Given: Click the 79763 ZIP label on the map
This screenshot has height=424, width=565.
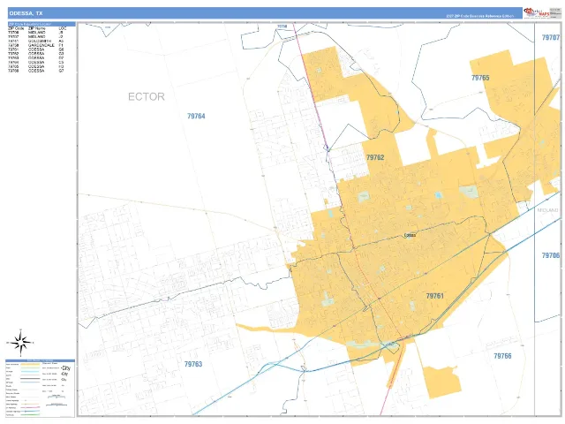Looking at the screenshot, I should [x=193, y=364].
